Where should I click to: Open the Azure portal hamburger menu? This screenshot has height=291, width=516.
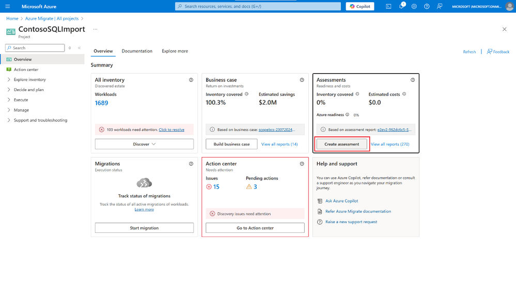pos(8,6)
